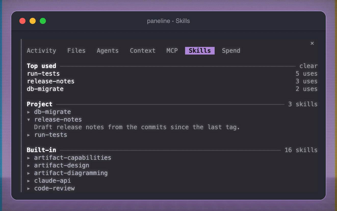Image resolution: width=337 pixels, height=211 pixels.
Task: Expand the claude-api arrow
Action: tap(29, 181)
